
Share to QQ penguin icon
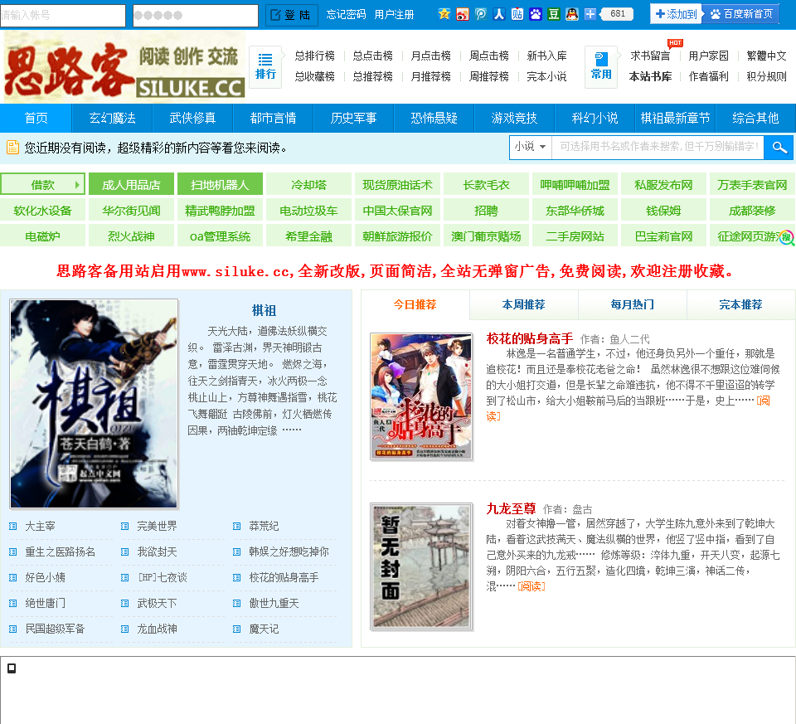point(572,14)
